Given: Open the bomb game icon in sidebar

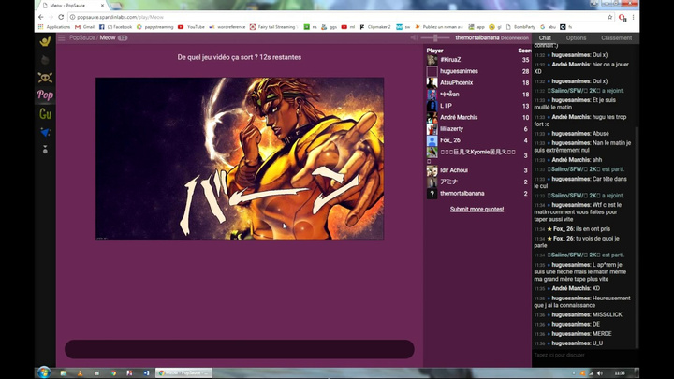Looking at the screenshot, I should (45, 60).
